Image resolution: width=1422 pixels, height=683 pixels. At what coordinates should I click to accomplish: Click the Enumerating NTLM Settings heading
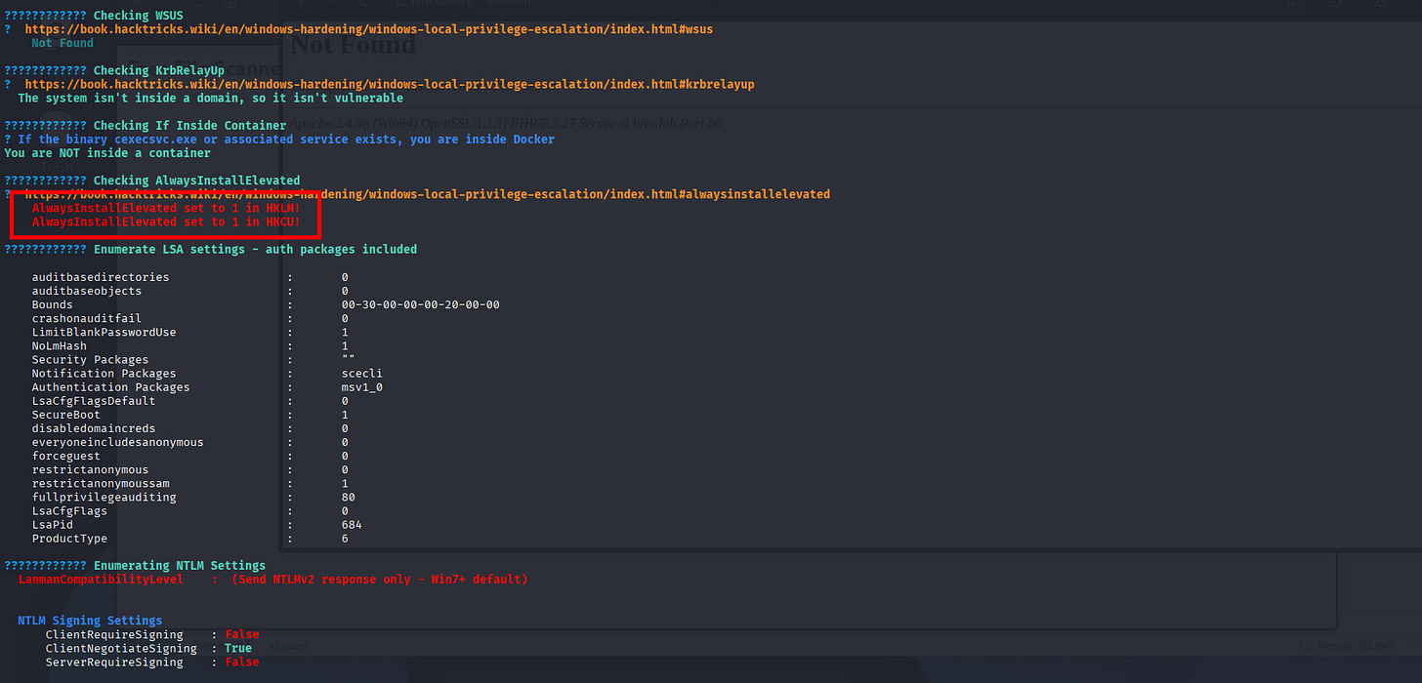179,565
